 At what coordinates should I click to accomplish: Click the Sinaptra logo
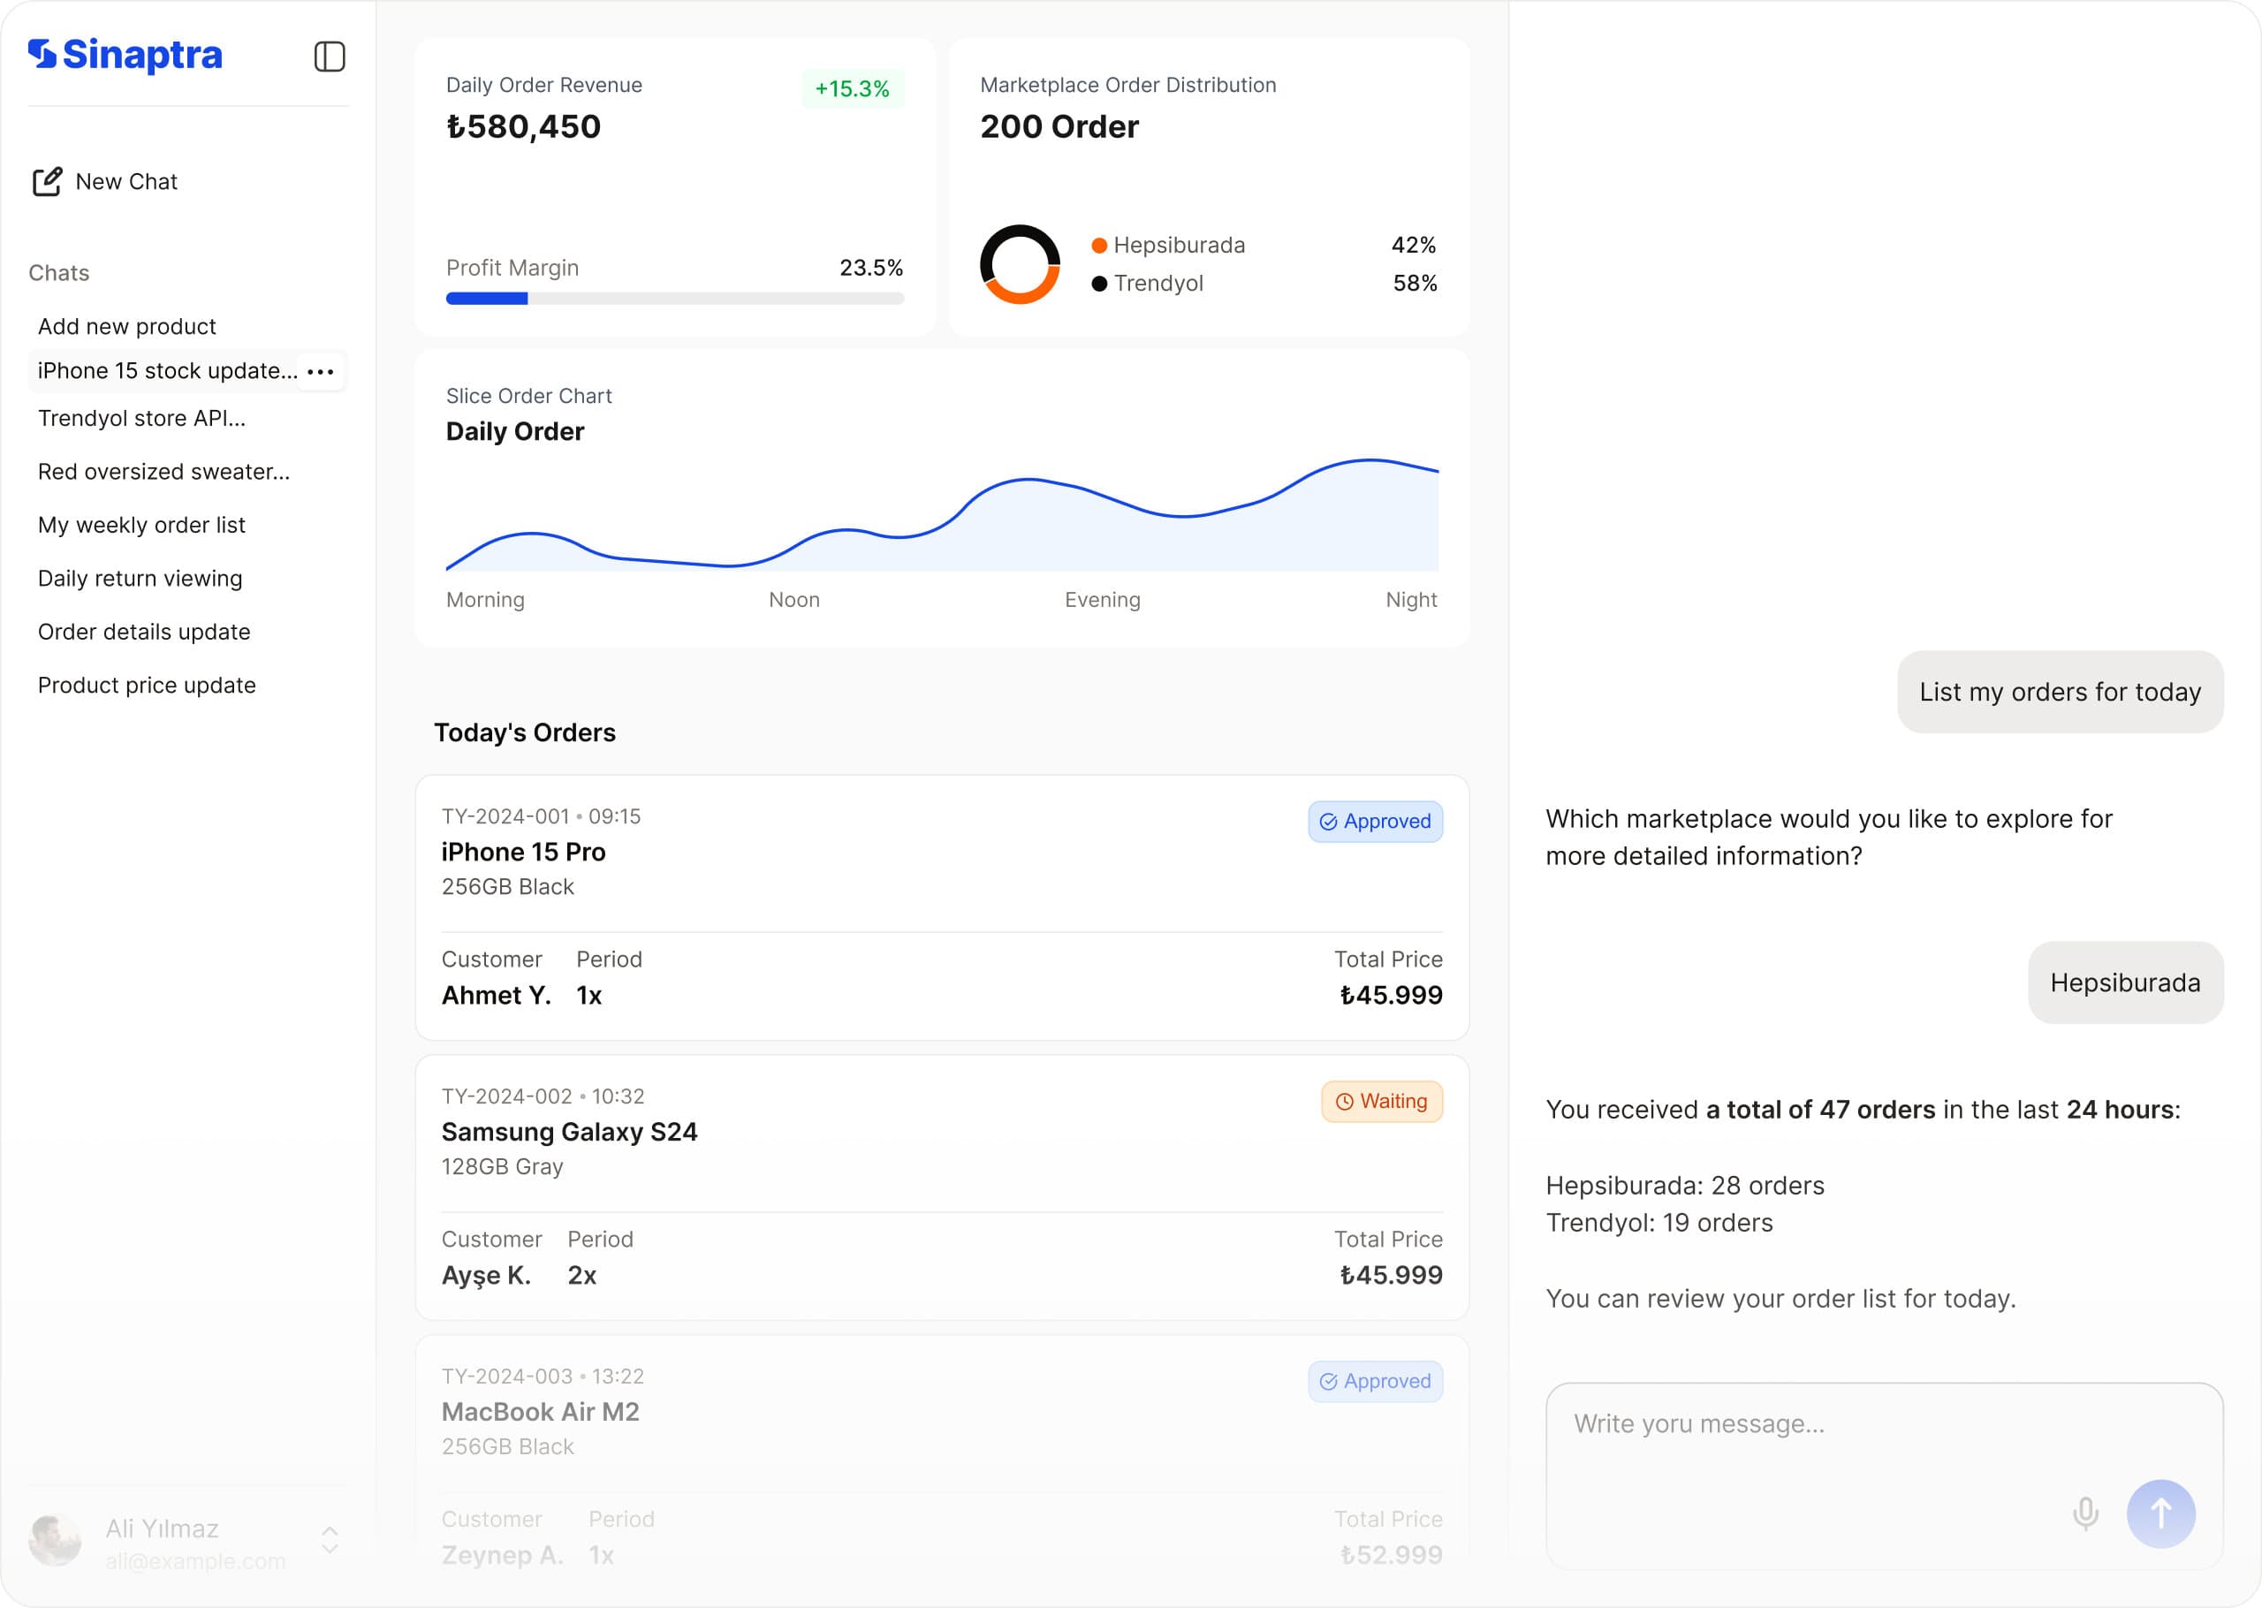pyautogui.click(x=125, y=56)
